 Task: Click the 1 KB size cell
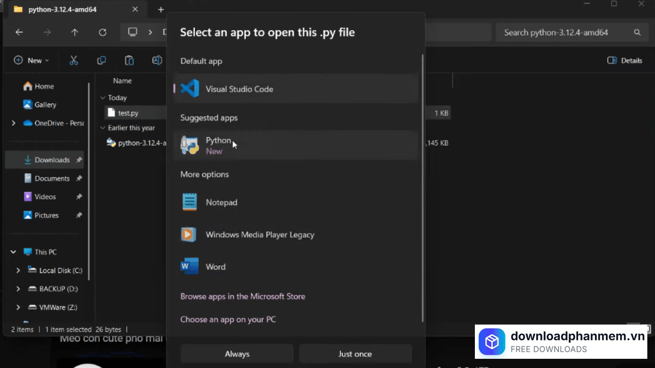(x=441, y=113)
